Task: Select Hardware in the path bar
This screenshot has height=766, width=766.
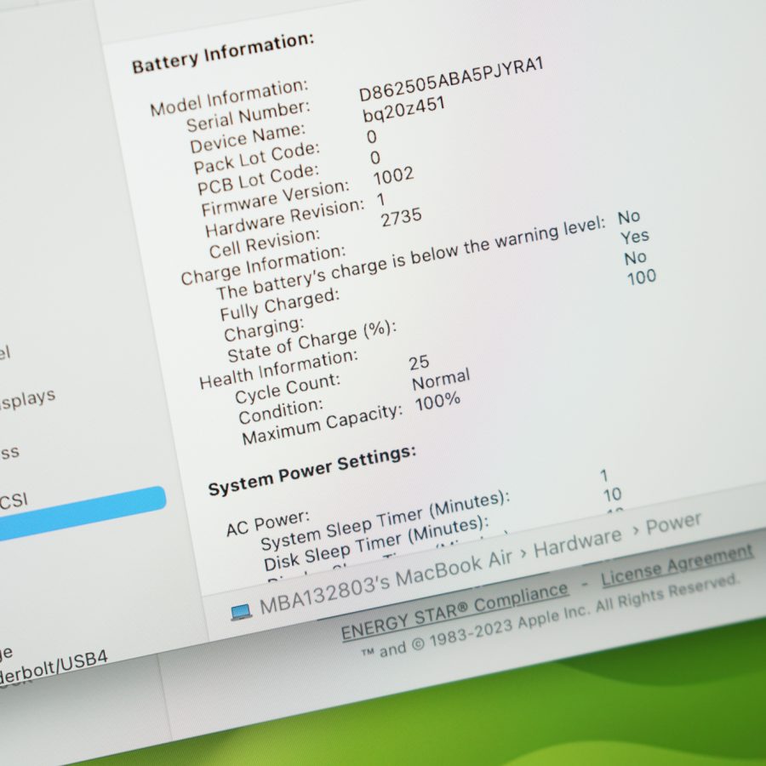Action: 577,542
